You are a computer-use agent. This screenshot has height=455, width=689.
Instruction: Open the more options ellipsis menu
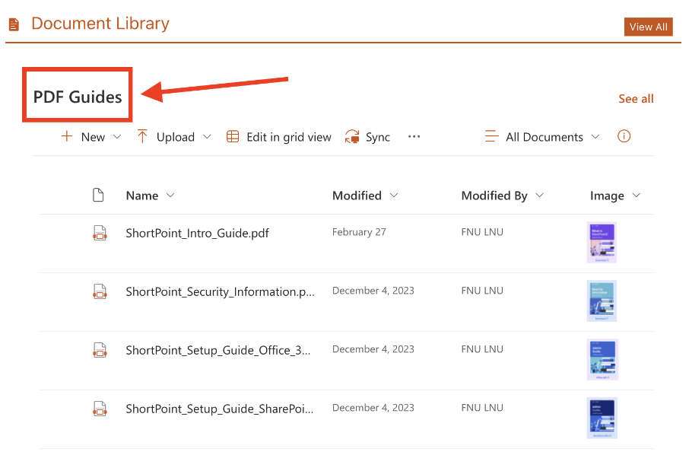(414, 137)
